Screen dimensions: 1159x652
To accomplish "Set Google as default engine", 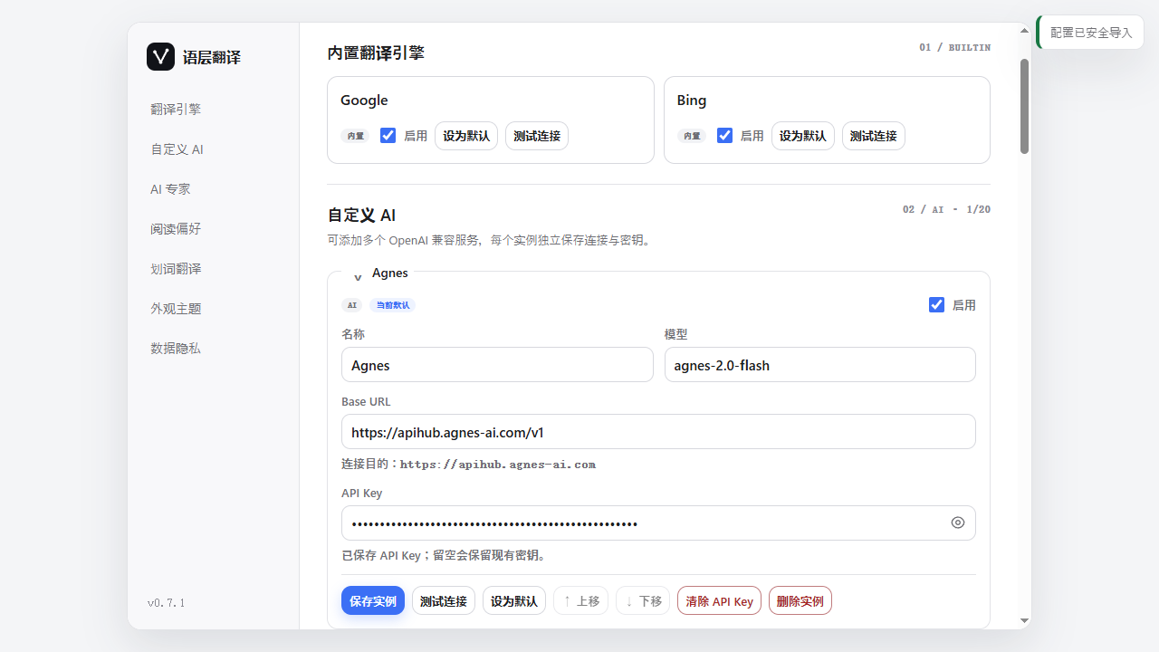I will point(466,136).
